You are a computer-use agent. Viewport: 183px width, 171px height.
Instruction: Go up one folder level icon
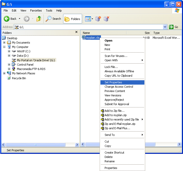click(39, 19)
